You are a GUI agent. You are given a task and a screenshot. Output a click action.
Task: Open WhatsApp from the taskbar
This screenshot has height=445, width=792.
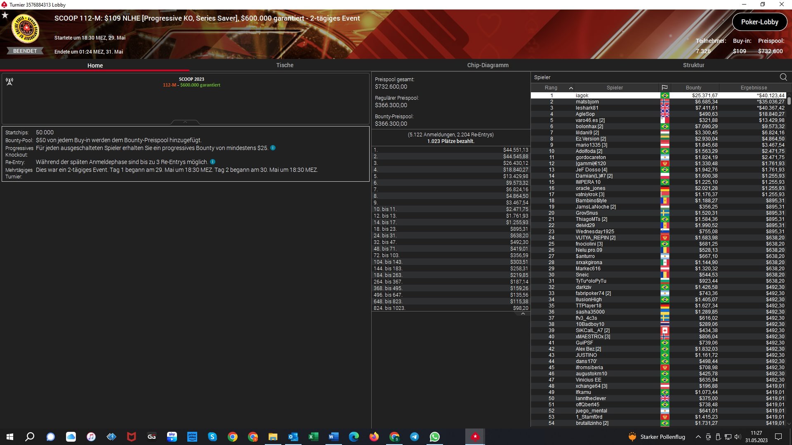point(435,437)
